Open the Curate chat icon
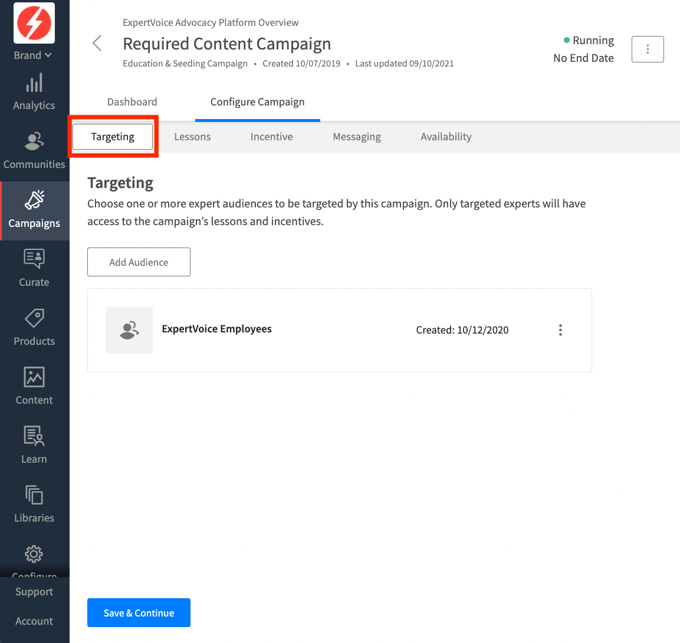 point(34,258)
